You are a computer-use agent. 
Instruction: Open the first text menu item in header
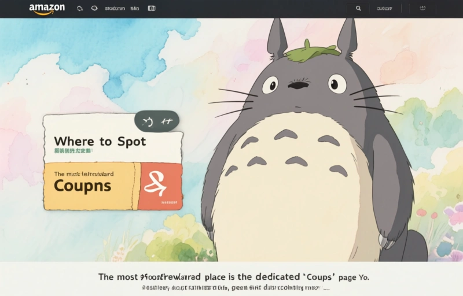click(115, 9)
